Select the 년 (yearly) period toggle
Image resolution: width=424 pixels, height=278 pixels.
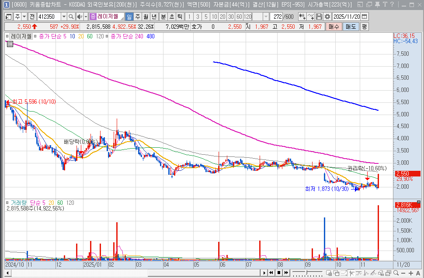154,17
